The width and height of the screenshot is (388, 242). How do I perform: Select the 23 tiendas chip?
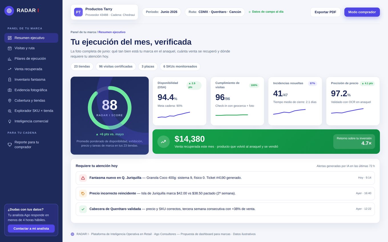pos(82,67)
